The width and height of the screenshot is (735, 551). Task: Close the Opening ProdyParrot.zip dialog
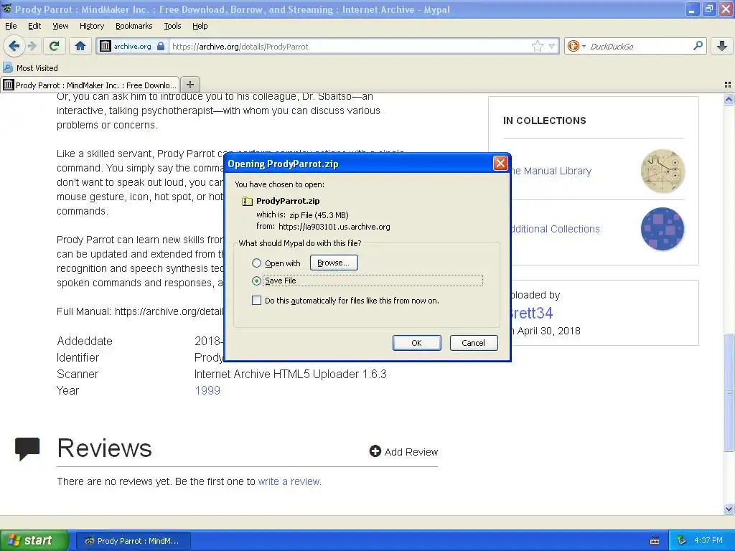click(x=500, y=163)
